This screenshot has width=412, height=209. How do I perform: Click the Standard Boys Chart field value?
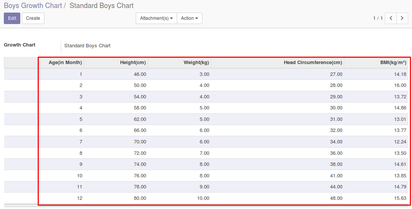(87, 46)
